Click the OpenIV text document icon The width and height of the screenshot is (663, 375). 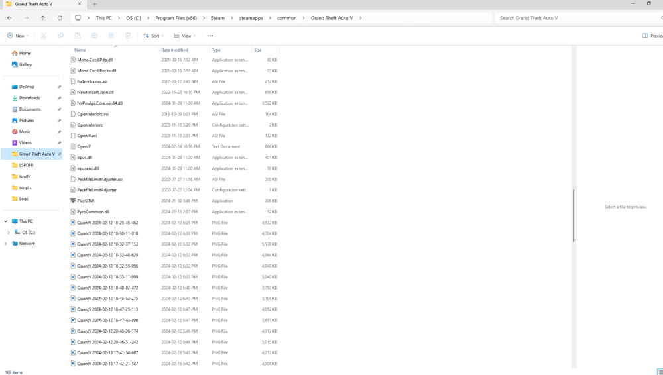(73, 146)
